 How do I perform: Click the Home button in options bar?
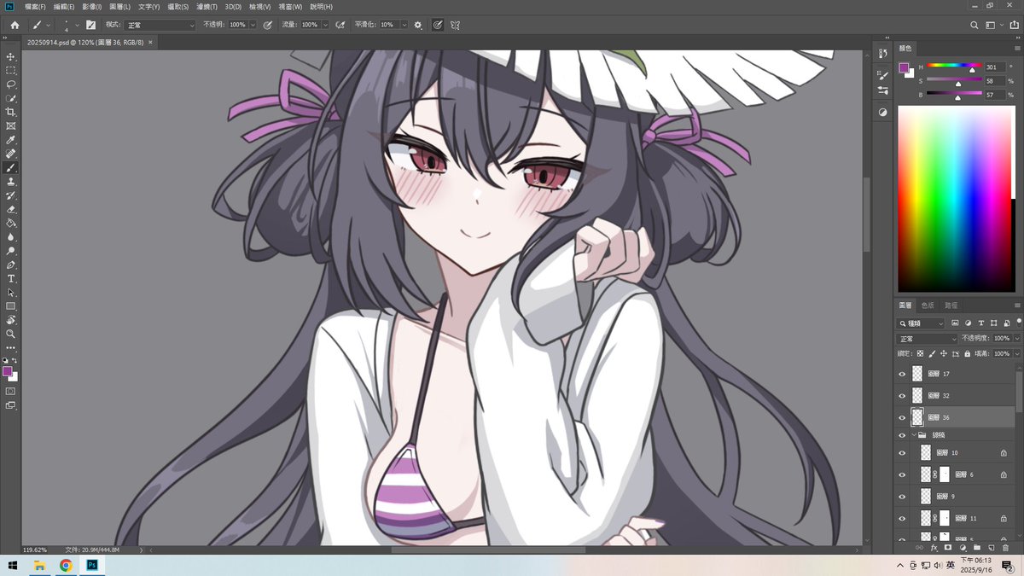tap(15, 25)
